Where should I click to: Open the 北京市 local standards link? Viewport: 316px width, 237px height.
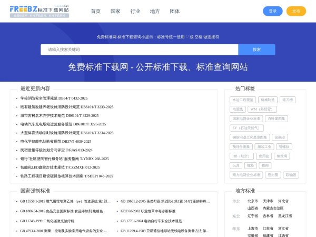[253, 201]
